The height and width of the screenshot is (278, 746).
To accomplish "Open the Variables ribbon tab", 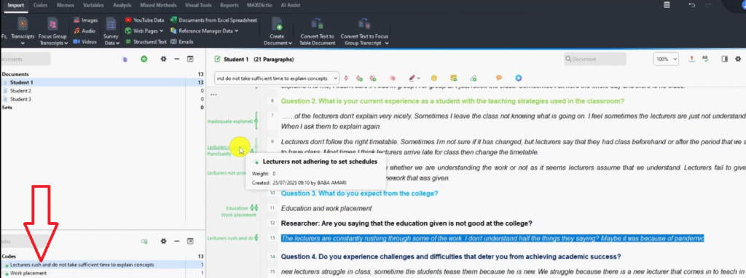I will [94, 5].
